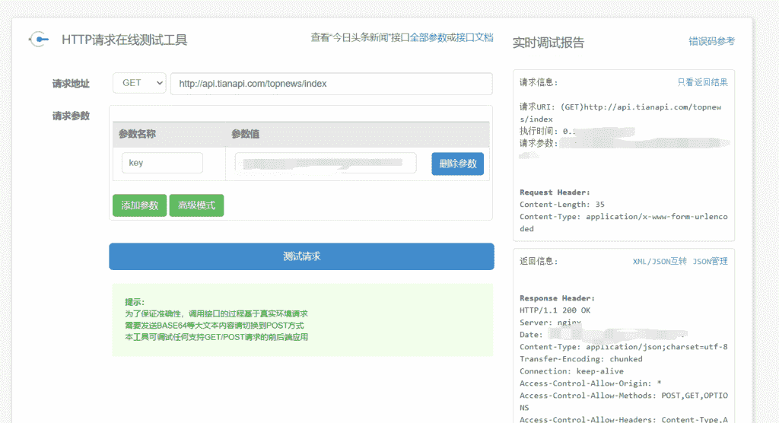
Task: Click the 返回信息: label
Action: point(539,261)
